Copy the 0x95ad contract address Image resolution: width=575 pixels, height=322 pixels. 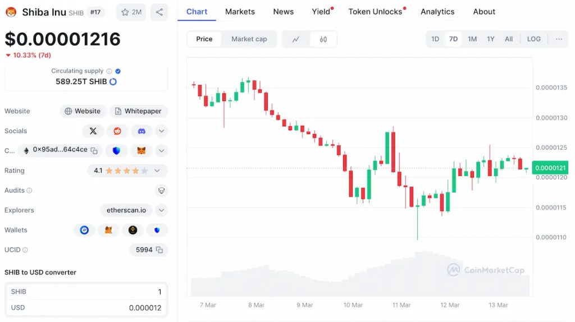tap(94, 150)
